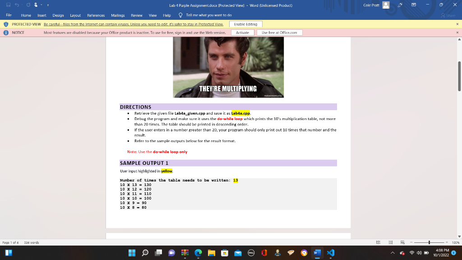The height and width of the screenshot is (260, 462).
Task: Click vertical scrollbar down arrow
Action: coord(459,237)
